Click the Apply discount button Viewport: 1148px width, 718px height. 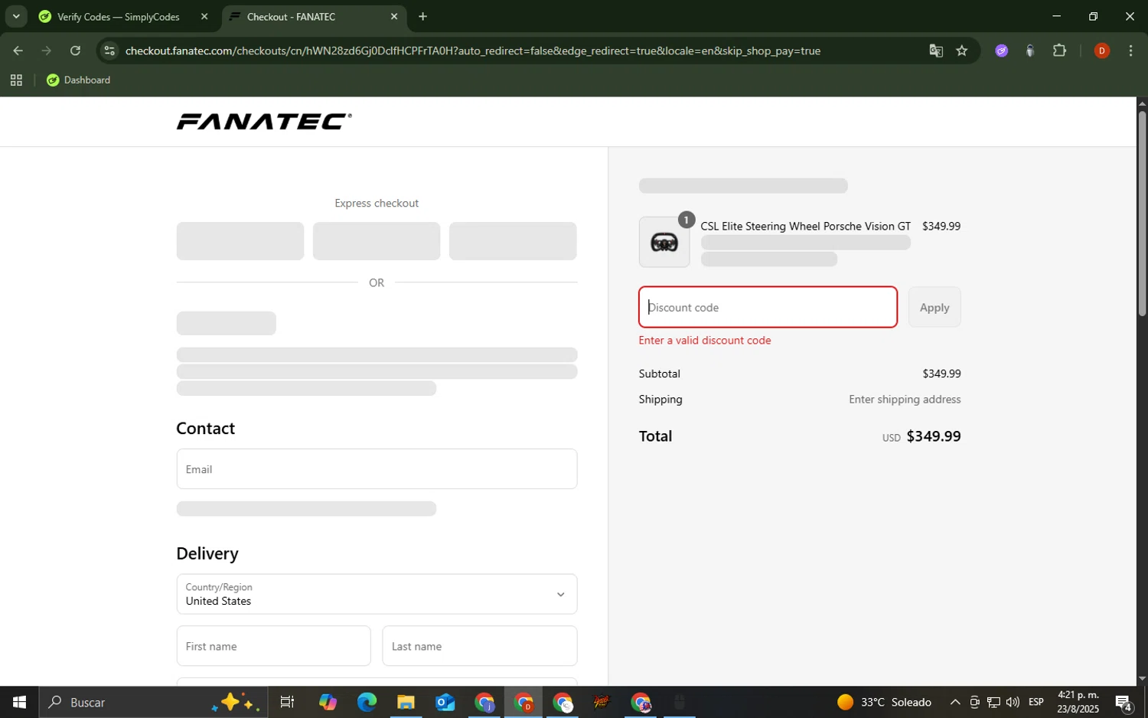(x=934, y=307)
